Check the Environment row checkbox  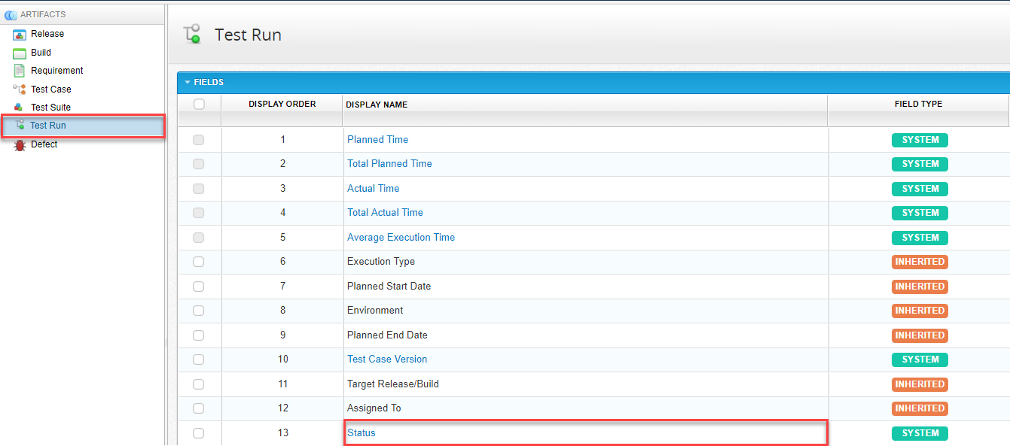click(x=199, y=311)
